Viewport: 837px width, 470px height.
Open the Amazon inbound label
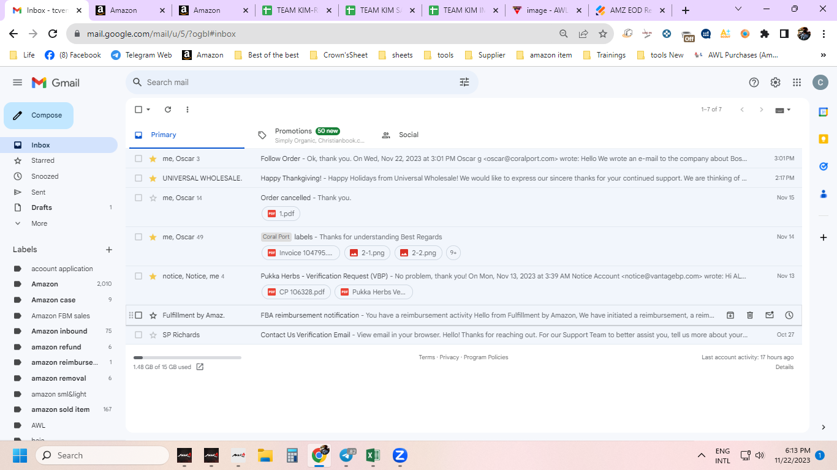59,331
